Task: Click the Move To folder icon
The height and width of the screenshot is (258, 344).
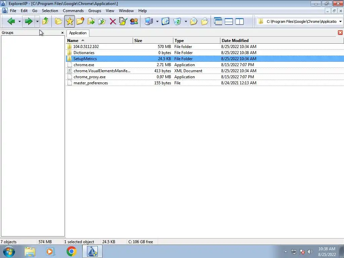Action: [x=91, y=21]
